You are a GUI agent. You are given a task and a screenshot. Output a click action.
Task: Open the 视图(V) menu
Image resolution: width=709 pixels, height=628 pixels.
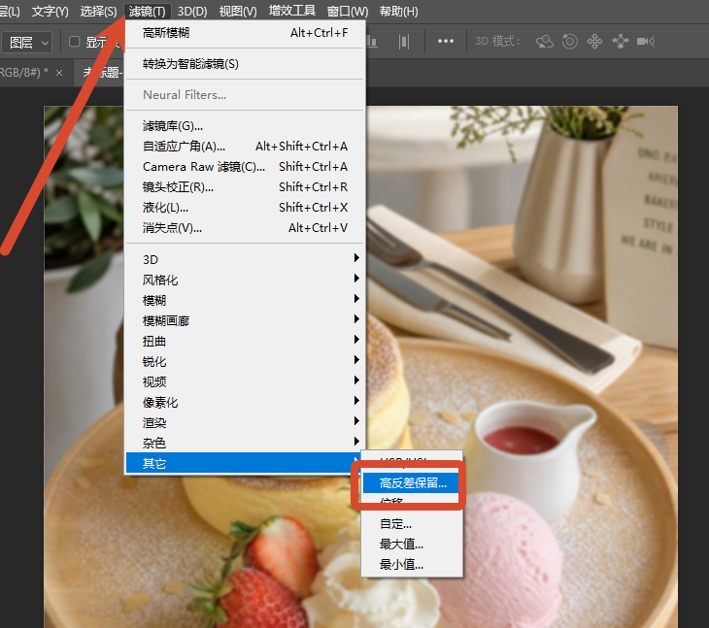(x=238, y=11)
